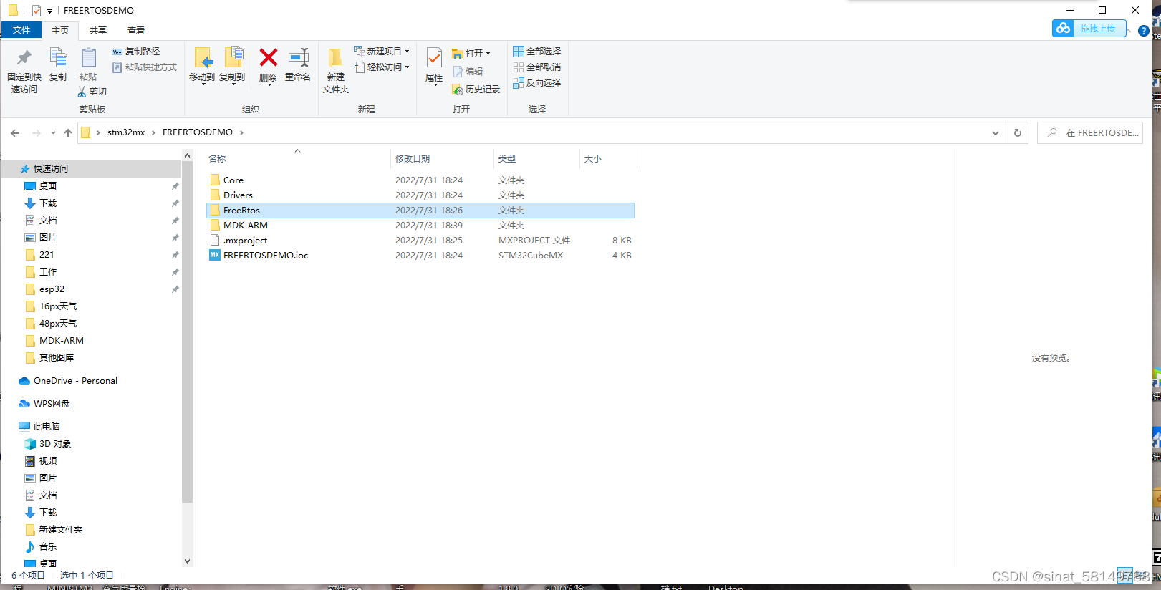Click the drag-upload (拖拽上传) cloud button

(1089, 28)
